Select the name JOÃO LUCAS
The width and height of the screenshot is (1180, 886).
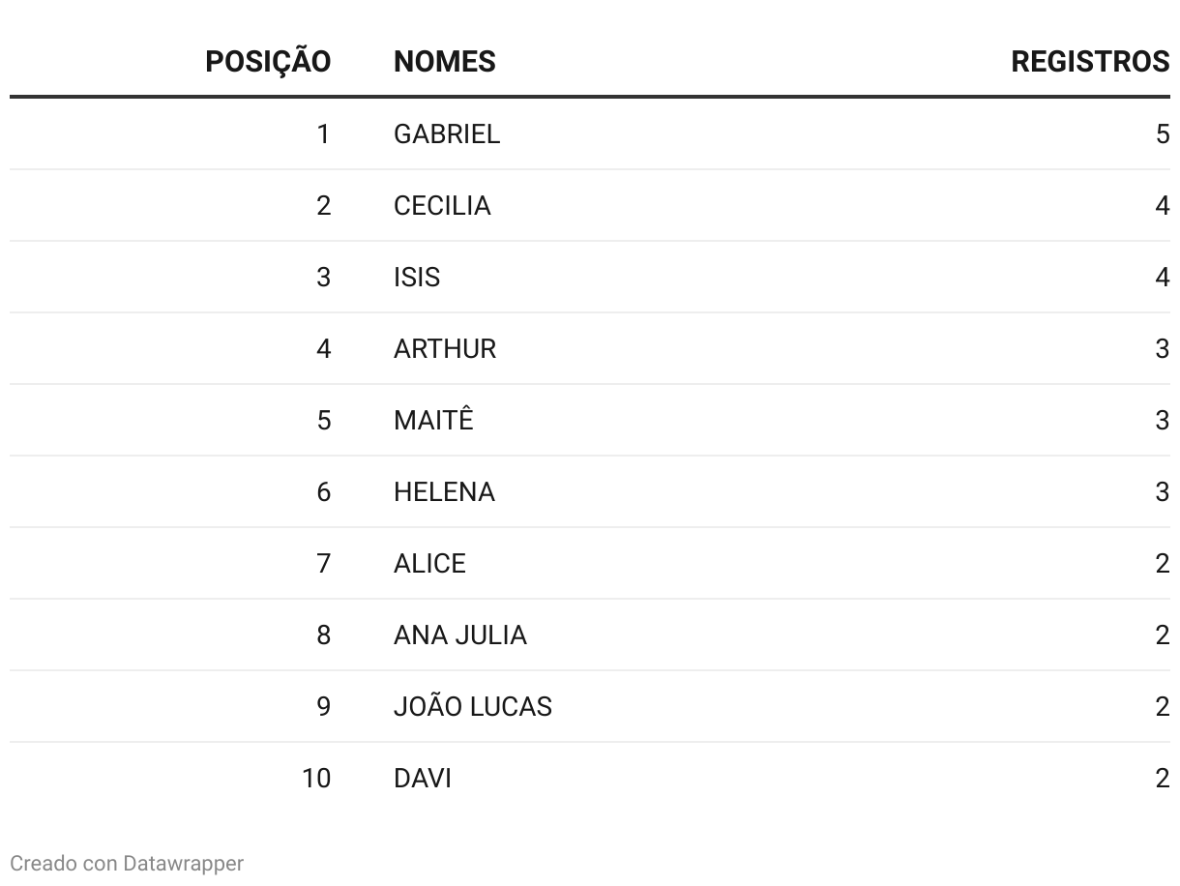[473, 705]
